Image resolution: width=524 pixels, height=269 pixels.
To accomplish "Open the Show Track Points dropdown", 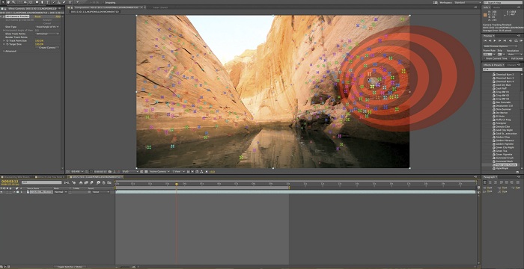I will 47,34.
